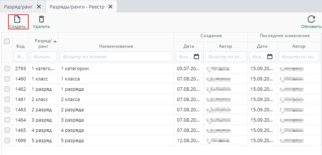322x155 pixels.
Task: Tick the checkbox for row 1699
Action: [7, 140]
